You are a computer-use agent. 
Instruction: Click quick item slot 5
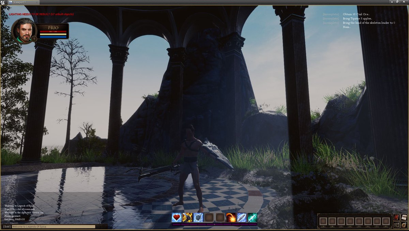coord(359,221)
